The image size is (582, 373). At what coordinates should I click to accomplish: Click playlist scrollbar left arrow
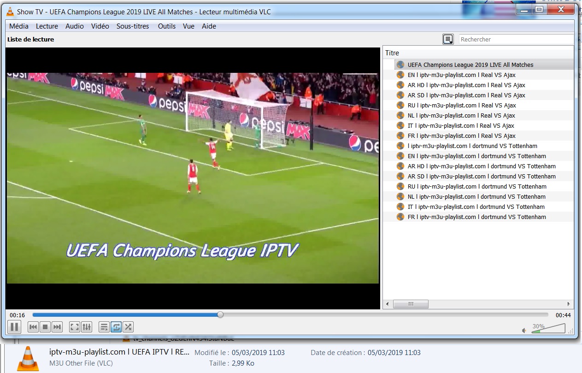click(387, 304)
